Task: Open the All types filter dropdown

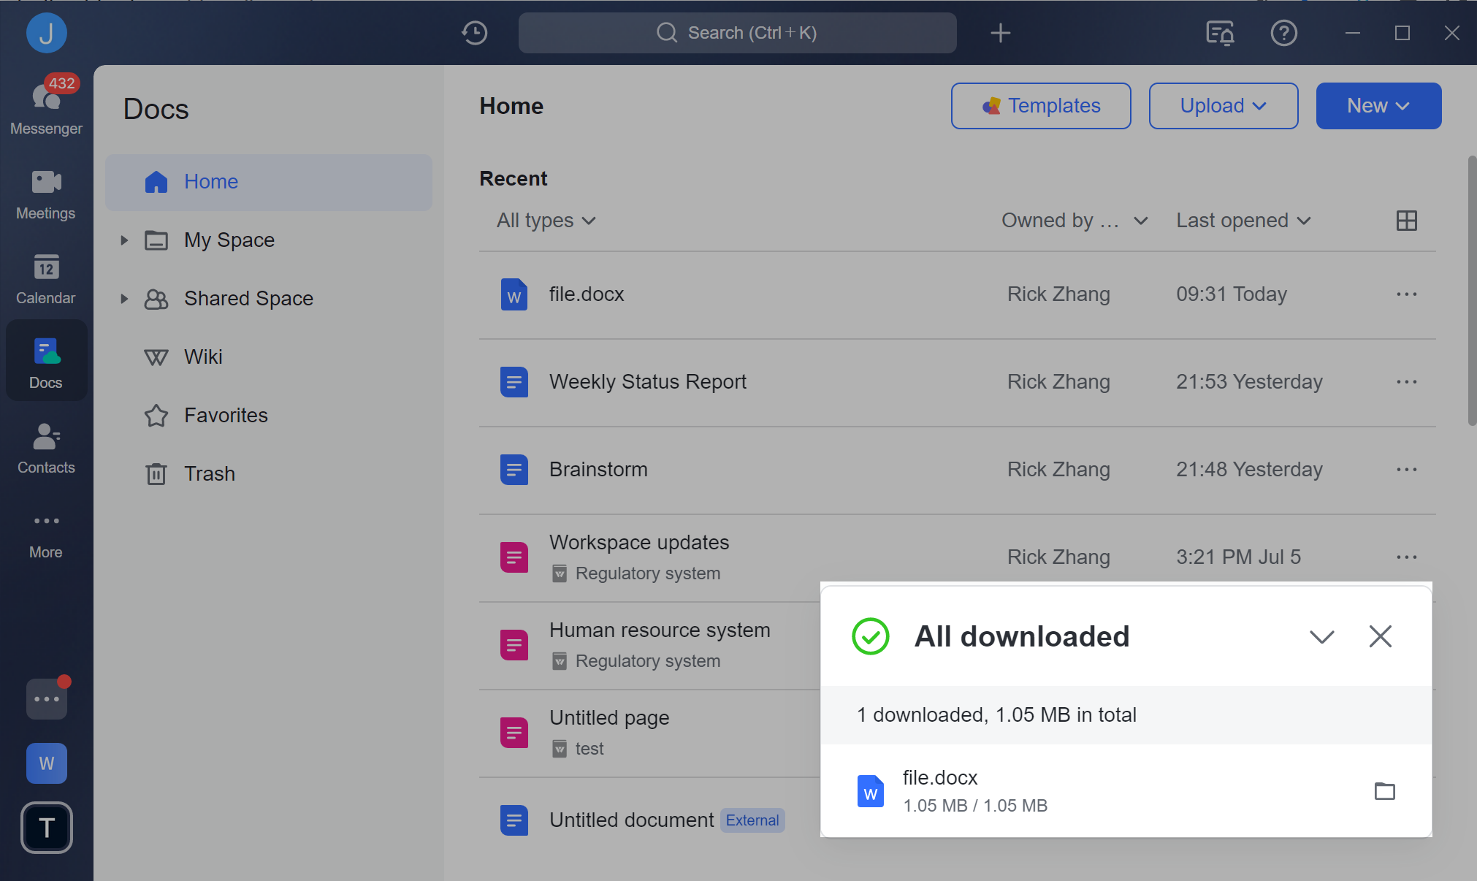Action: tap(545, 220)
